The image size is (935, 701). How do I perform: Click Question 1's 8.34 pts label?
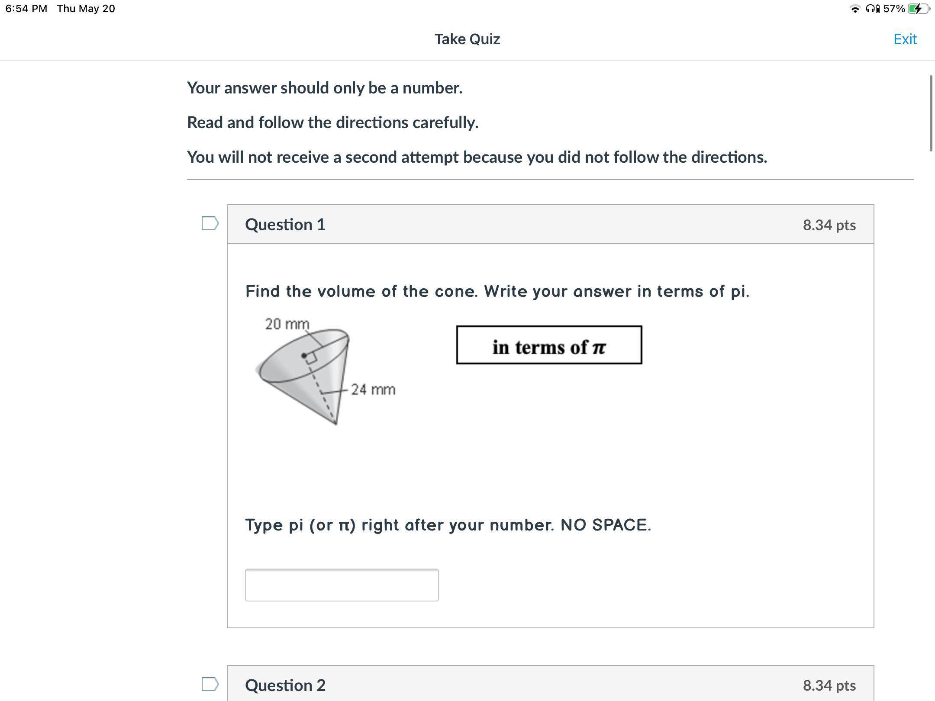tap(829, 225)
